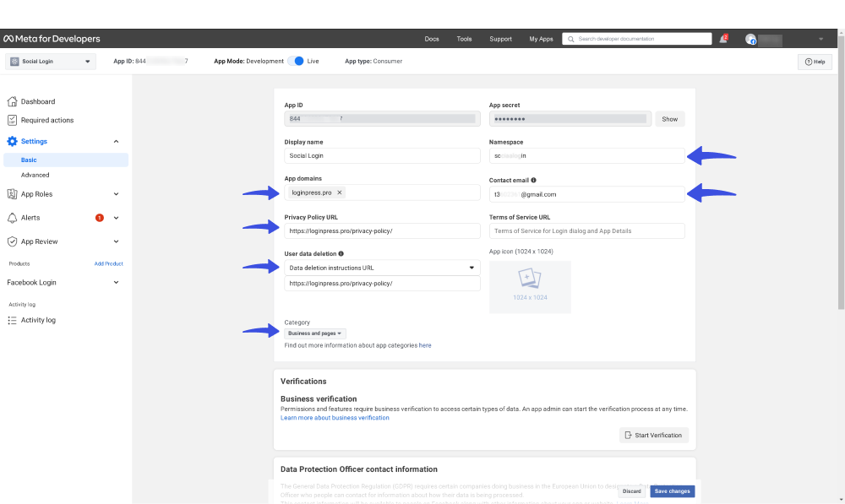Open app categories 'here' link
845x504 pixels.
point(425,345)
